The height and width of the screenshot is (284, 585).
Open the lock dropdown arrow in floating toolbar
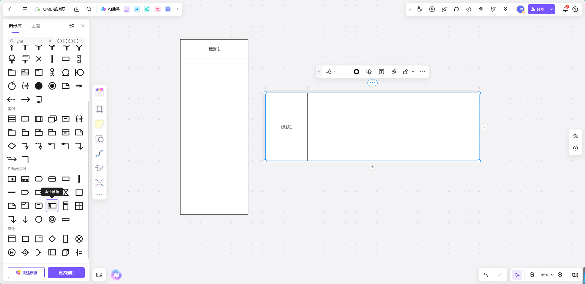(413, 72)
